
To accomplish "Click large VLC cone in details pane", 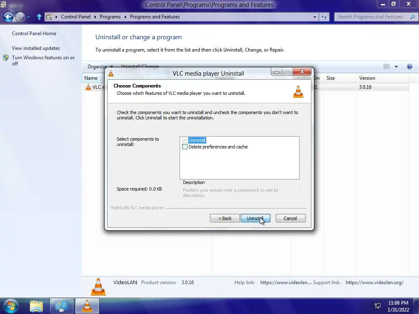I will pos(98,287).
